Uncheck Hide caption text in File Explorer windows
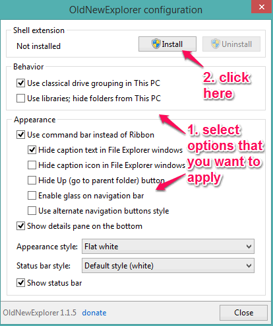The width and height of the screenshot is (273, 326). click(32, 150)
